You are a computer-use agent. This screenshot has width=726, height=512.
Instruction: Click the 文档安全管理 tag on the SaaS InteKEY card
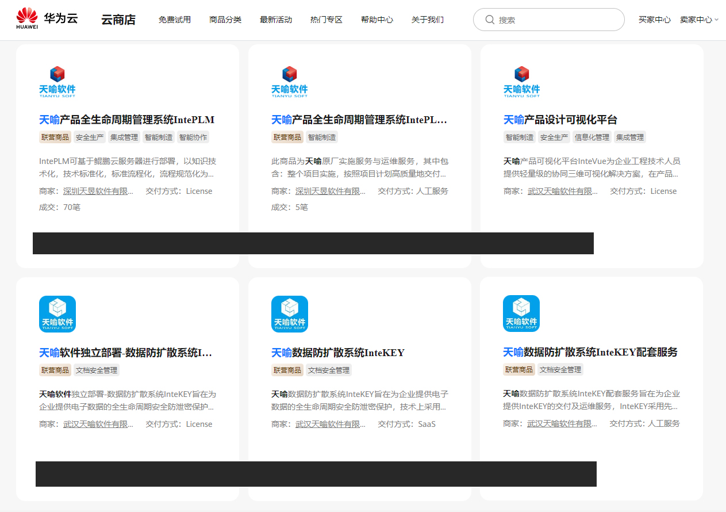(329, 370)
